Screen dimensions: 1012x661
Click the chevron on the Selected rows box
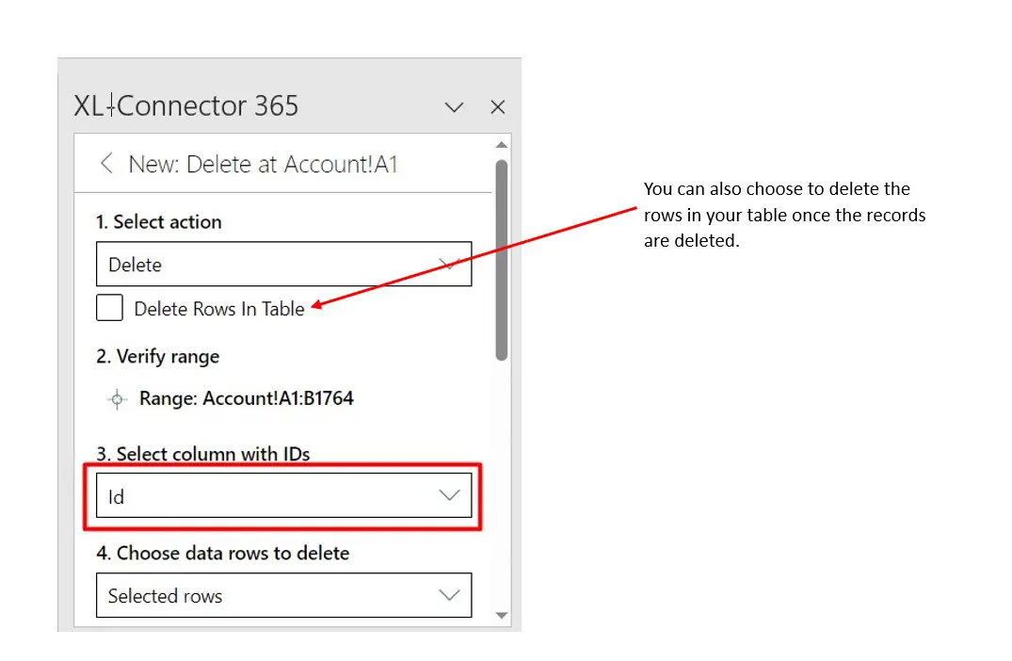tap(449, 595)
